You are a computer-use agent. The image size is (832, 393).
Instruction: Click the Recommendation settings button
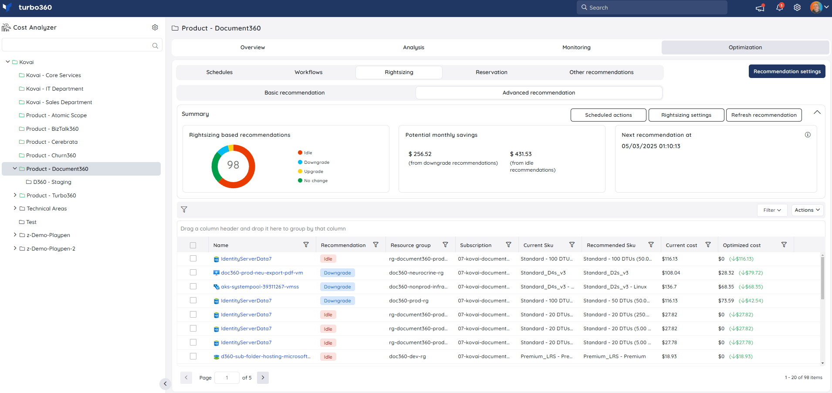tap(787, 71)
